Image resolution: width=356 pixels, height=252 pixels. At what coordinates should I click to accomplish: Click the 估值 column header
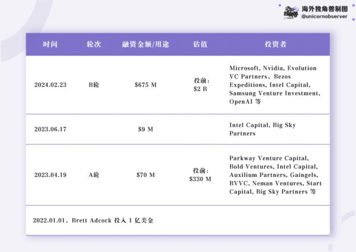click(200, 45)
